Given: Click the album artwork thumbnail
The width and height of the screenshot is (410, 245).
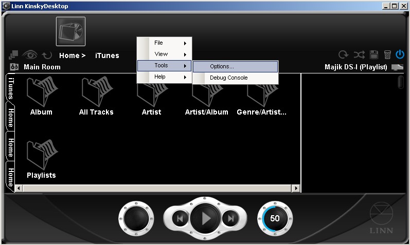Looking at the screenshot, I should pos(70,31).
